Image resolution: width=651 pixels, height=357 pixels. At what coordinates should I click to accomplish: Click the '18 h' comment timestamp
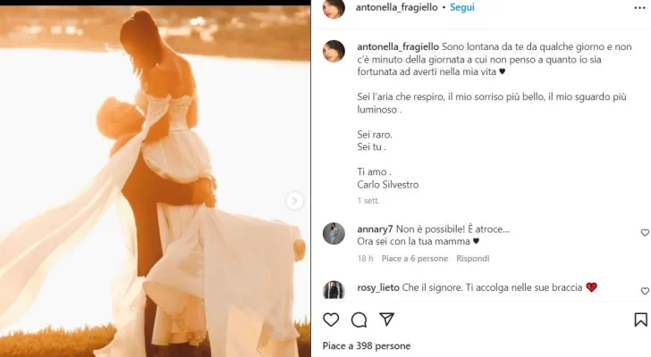365,259
